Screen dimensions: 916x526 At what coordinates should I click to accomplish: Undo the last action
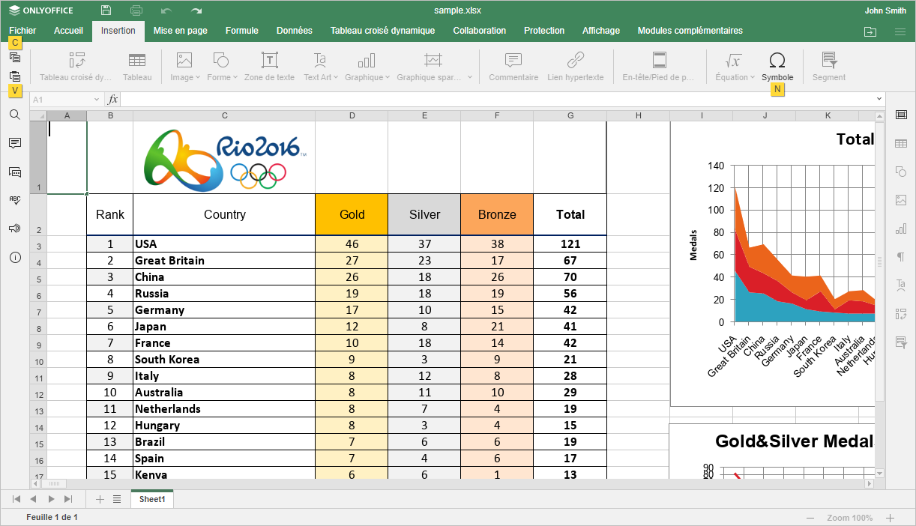click(166, 10)
